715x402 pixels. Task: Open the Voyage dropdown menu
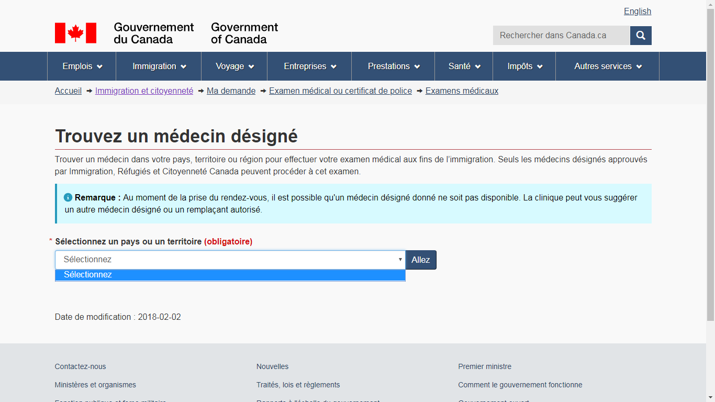234,66
